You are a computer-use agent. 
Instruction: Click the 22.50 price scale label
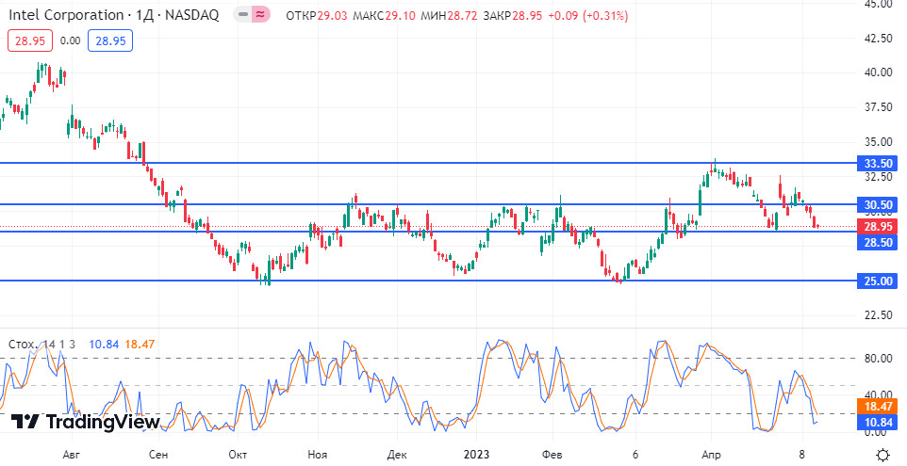pyautogui.click(x=877, y=315)
